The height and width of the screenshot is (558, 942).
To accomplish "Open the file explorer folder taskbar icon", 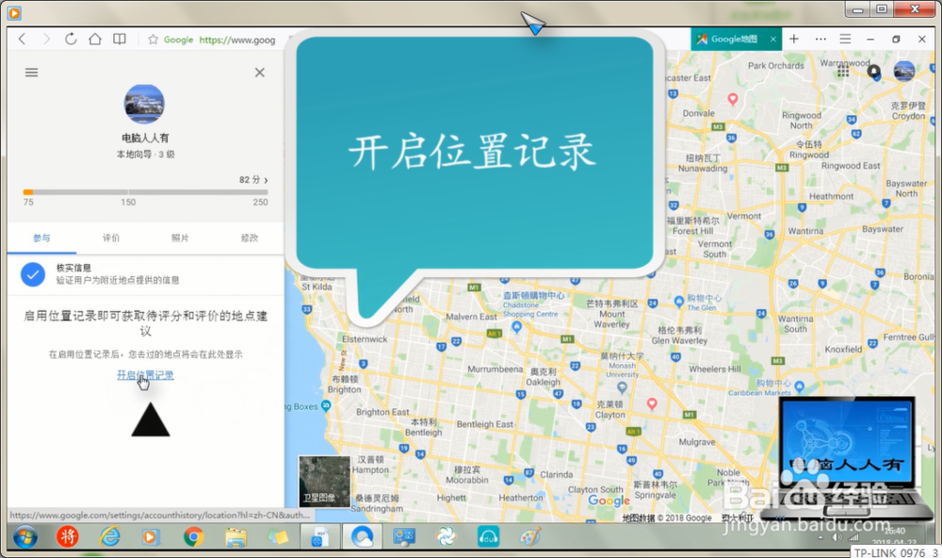I will (235, 536).
